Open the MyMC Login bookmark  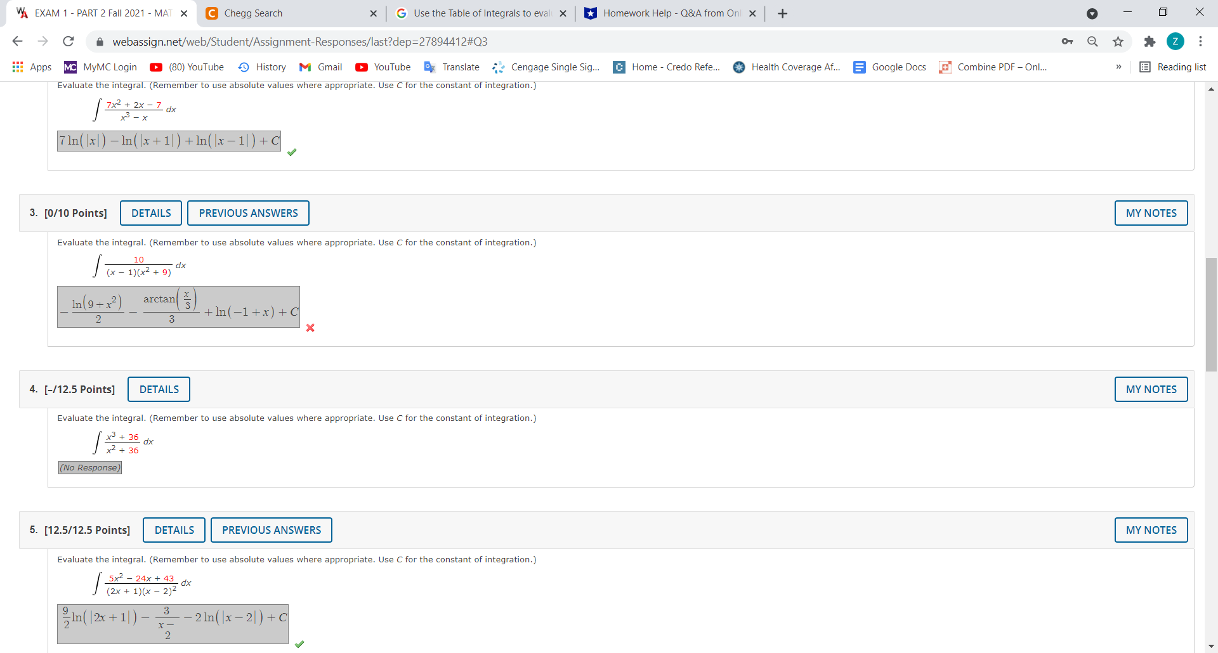(100, 67)
